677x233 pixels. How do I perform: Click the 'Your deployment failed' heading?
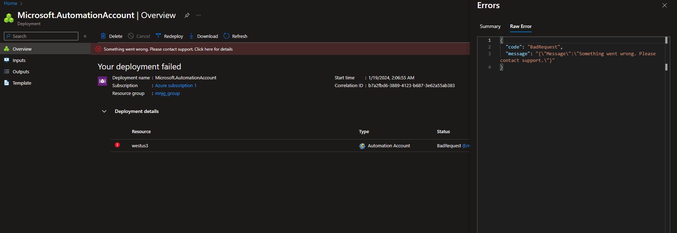click(139, 67)
